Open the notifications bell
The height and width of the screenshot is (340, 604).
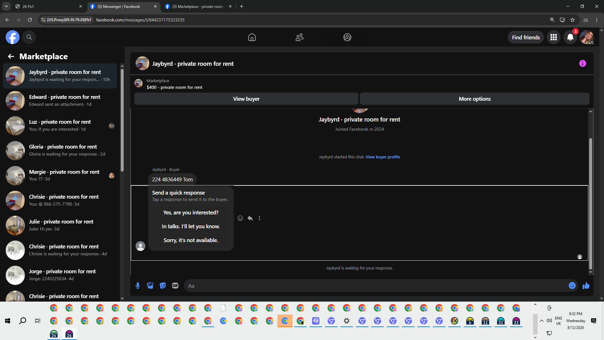point(570,37)
